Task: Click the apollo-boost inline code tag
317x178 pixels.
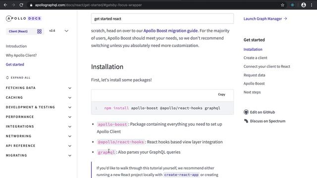Action: 112,124
